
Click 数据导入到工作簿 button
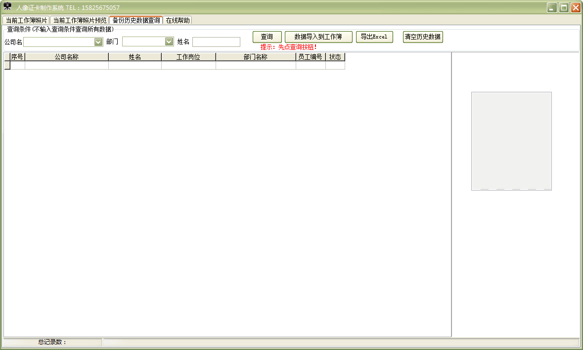click(318, 37)
